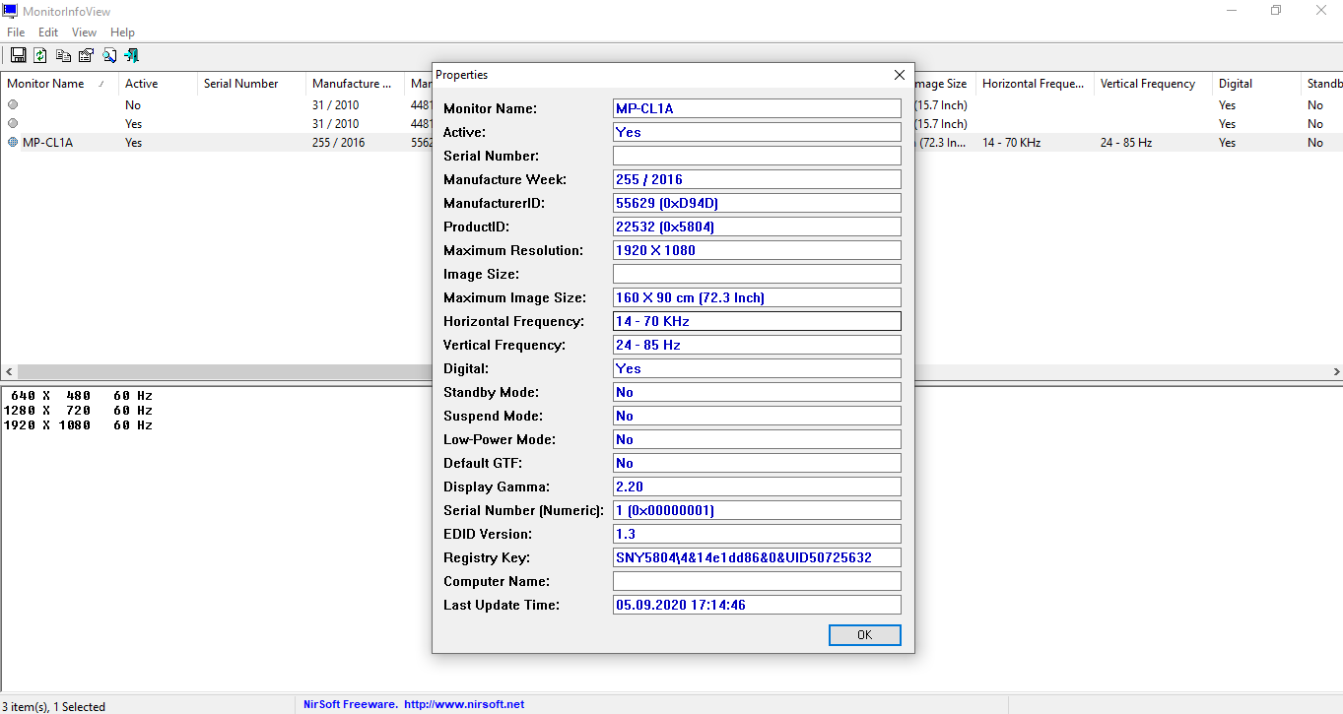Click the '255 / 2016' cell in monitor list

click(338, 143)
